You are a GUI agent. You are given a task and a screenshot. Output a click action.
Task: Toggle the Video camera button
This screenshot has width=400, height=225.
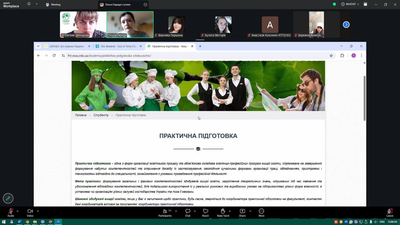pyautogui.click(x=30, y=212)
